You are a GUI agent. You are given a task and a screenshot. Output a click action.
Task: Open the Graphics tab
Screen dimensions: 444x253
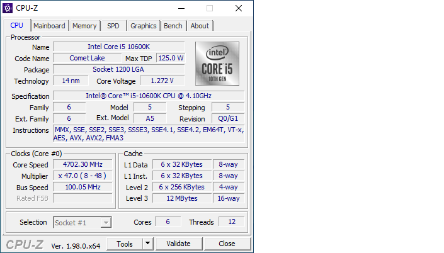(x=144, y=26)
